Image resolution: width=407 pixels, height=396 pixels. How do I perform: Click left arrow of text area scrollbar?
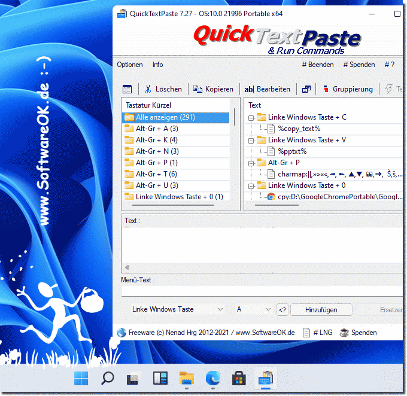pyautogui.click(x=127, y=267)
